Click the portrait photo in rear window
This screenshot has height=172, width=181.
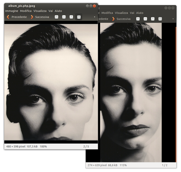coord(131,92)
